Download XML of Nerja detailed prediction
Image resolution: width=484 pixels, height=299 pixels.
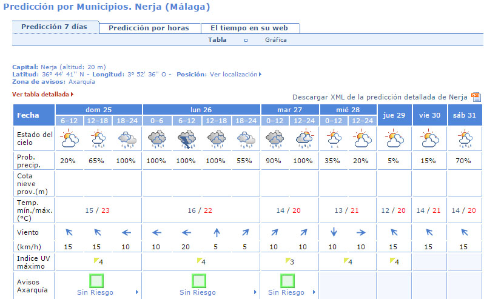[x=380, y=97]
